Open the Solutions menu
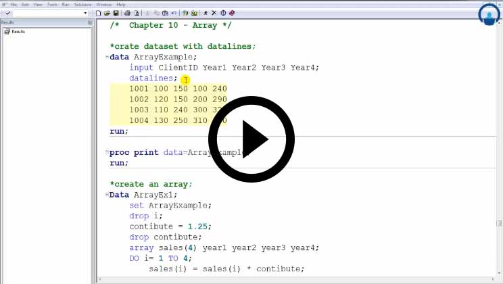Viewport: 503px width, 284px height. [82, 5]
